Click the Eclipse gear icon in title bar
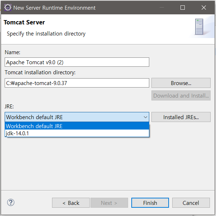This screenshot has height=216, width=216. (8, 8)
